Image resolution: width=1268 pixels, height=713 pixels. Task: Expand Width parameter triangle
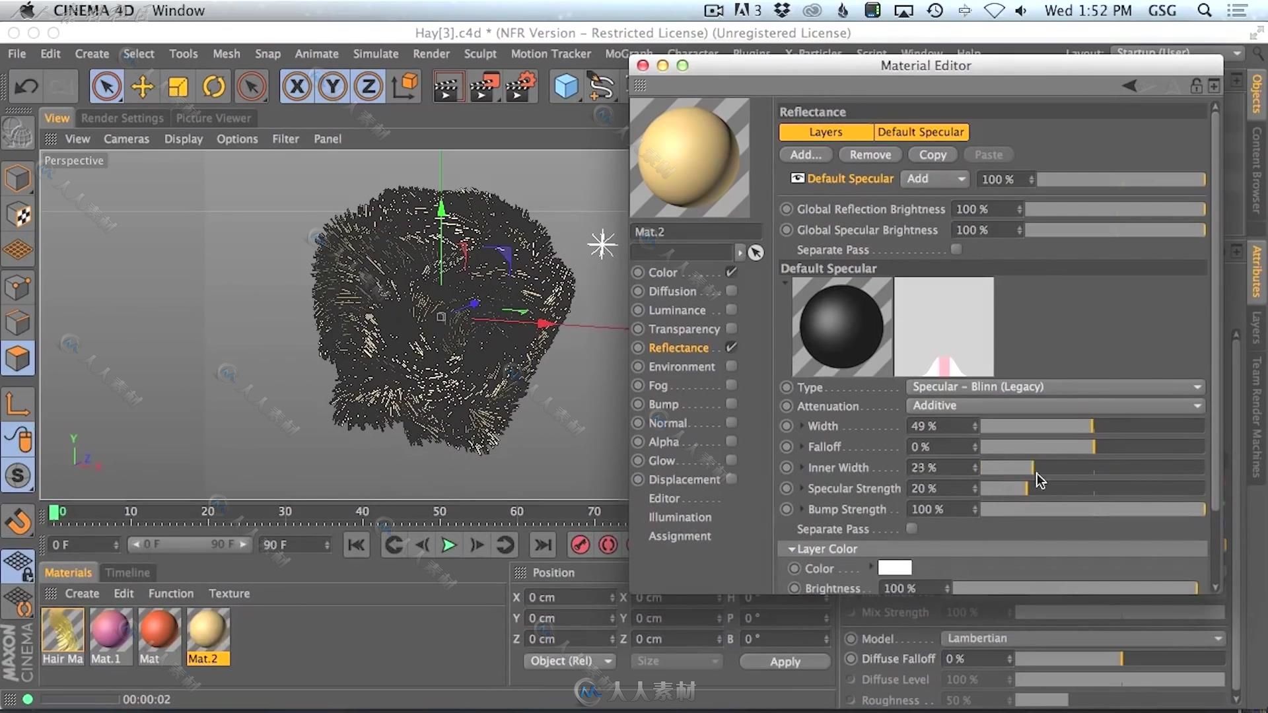[802, 426]
